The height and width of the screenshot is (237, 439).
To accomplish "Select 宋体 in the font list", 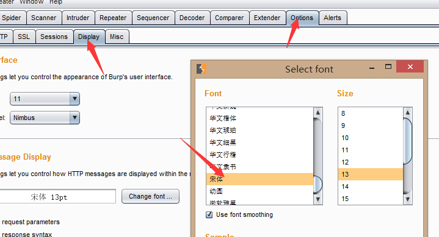I will coord(259,179).
